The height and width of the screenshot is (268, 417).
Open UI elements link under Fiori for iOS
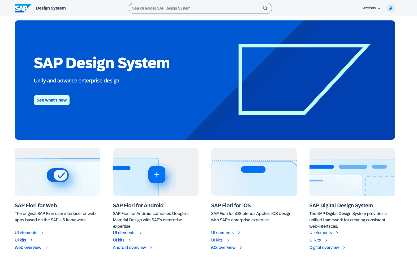point(222,233)
